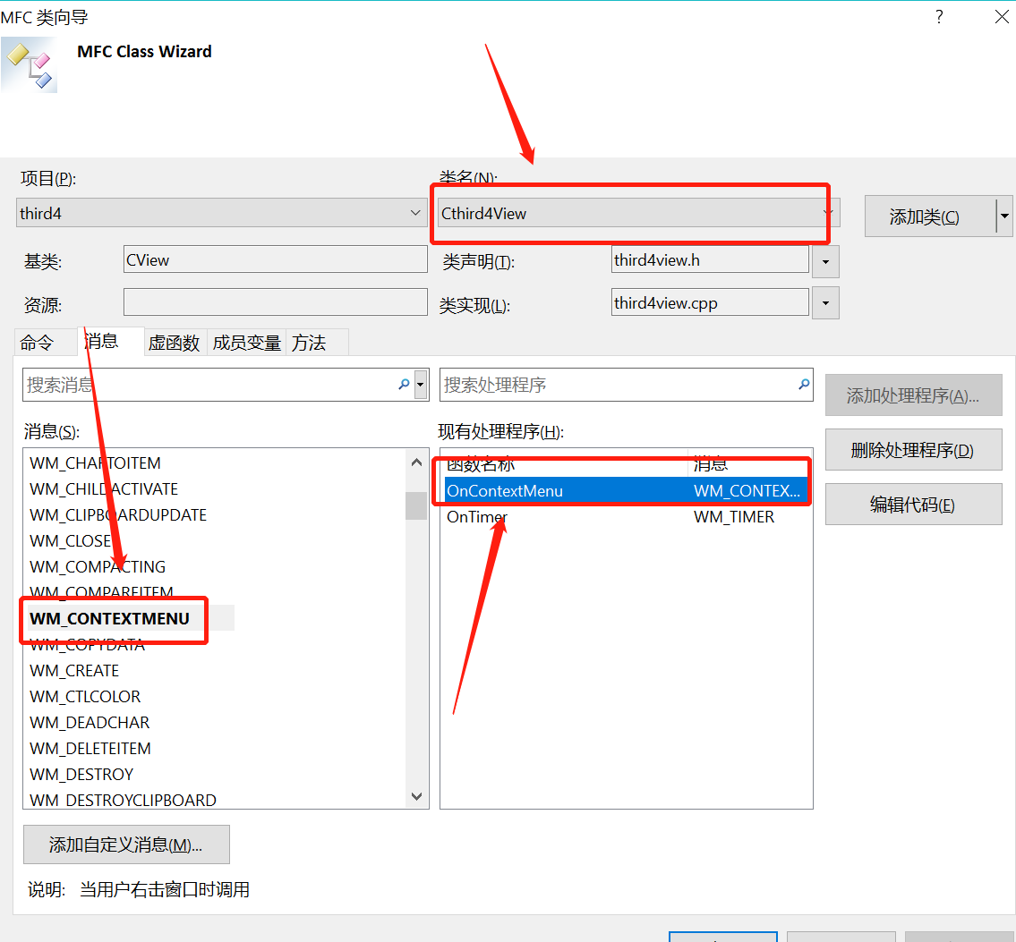Click the 编辑代码(E) button
Image resolution: width=1016 pixels, height=942 pixels.
point(913,504)
